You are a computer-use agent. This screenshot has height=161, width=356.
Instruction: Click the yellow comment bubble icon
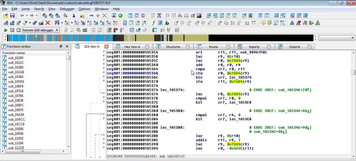[263, 23]
